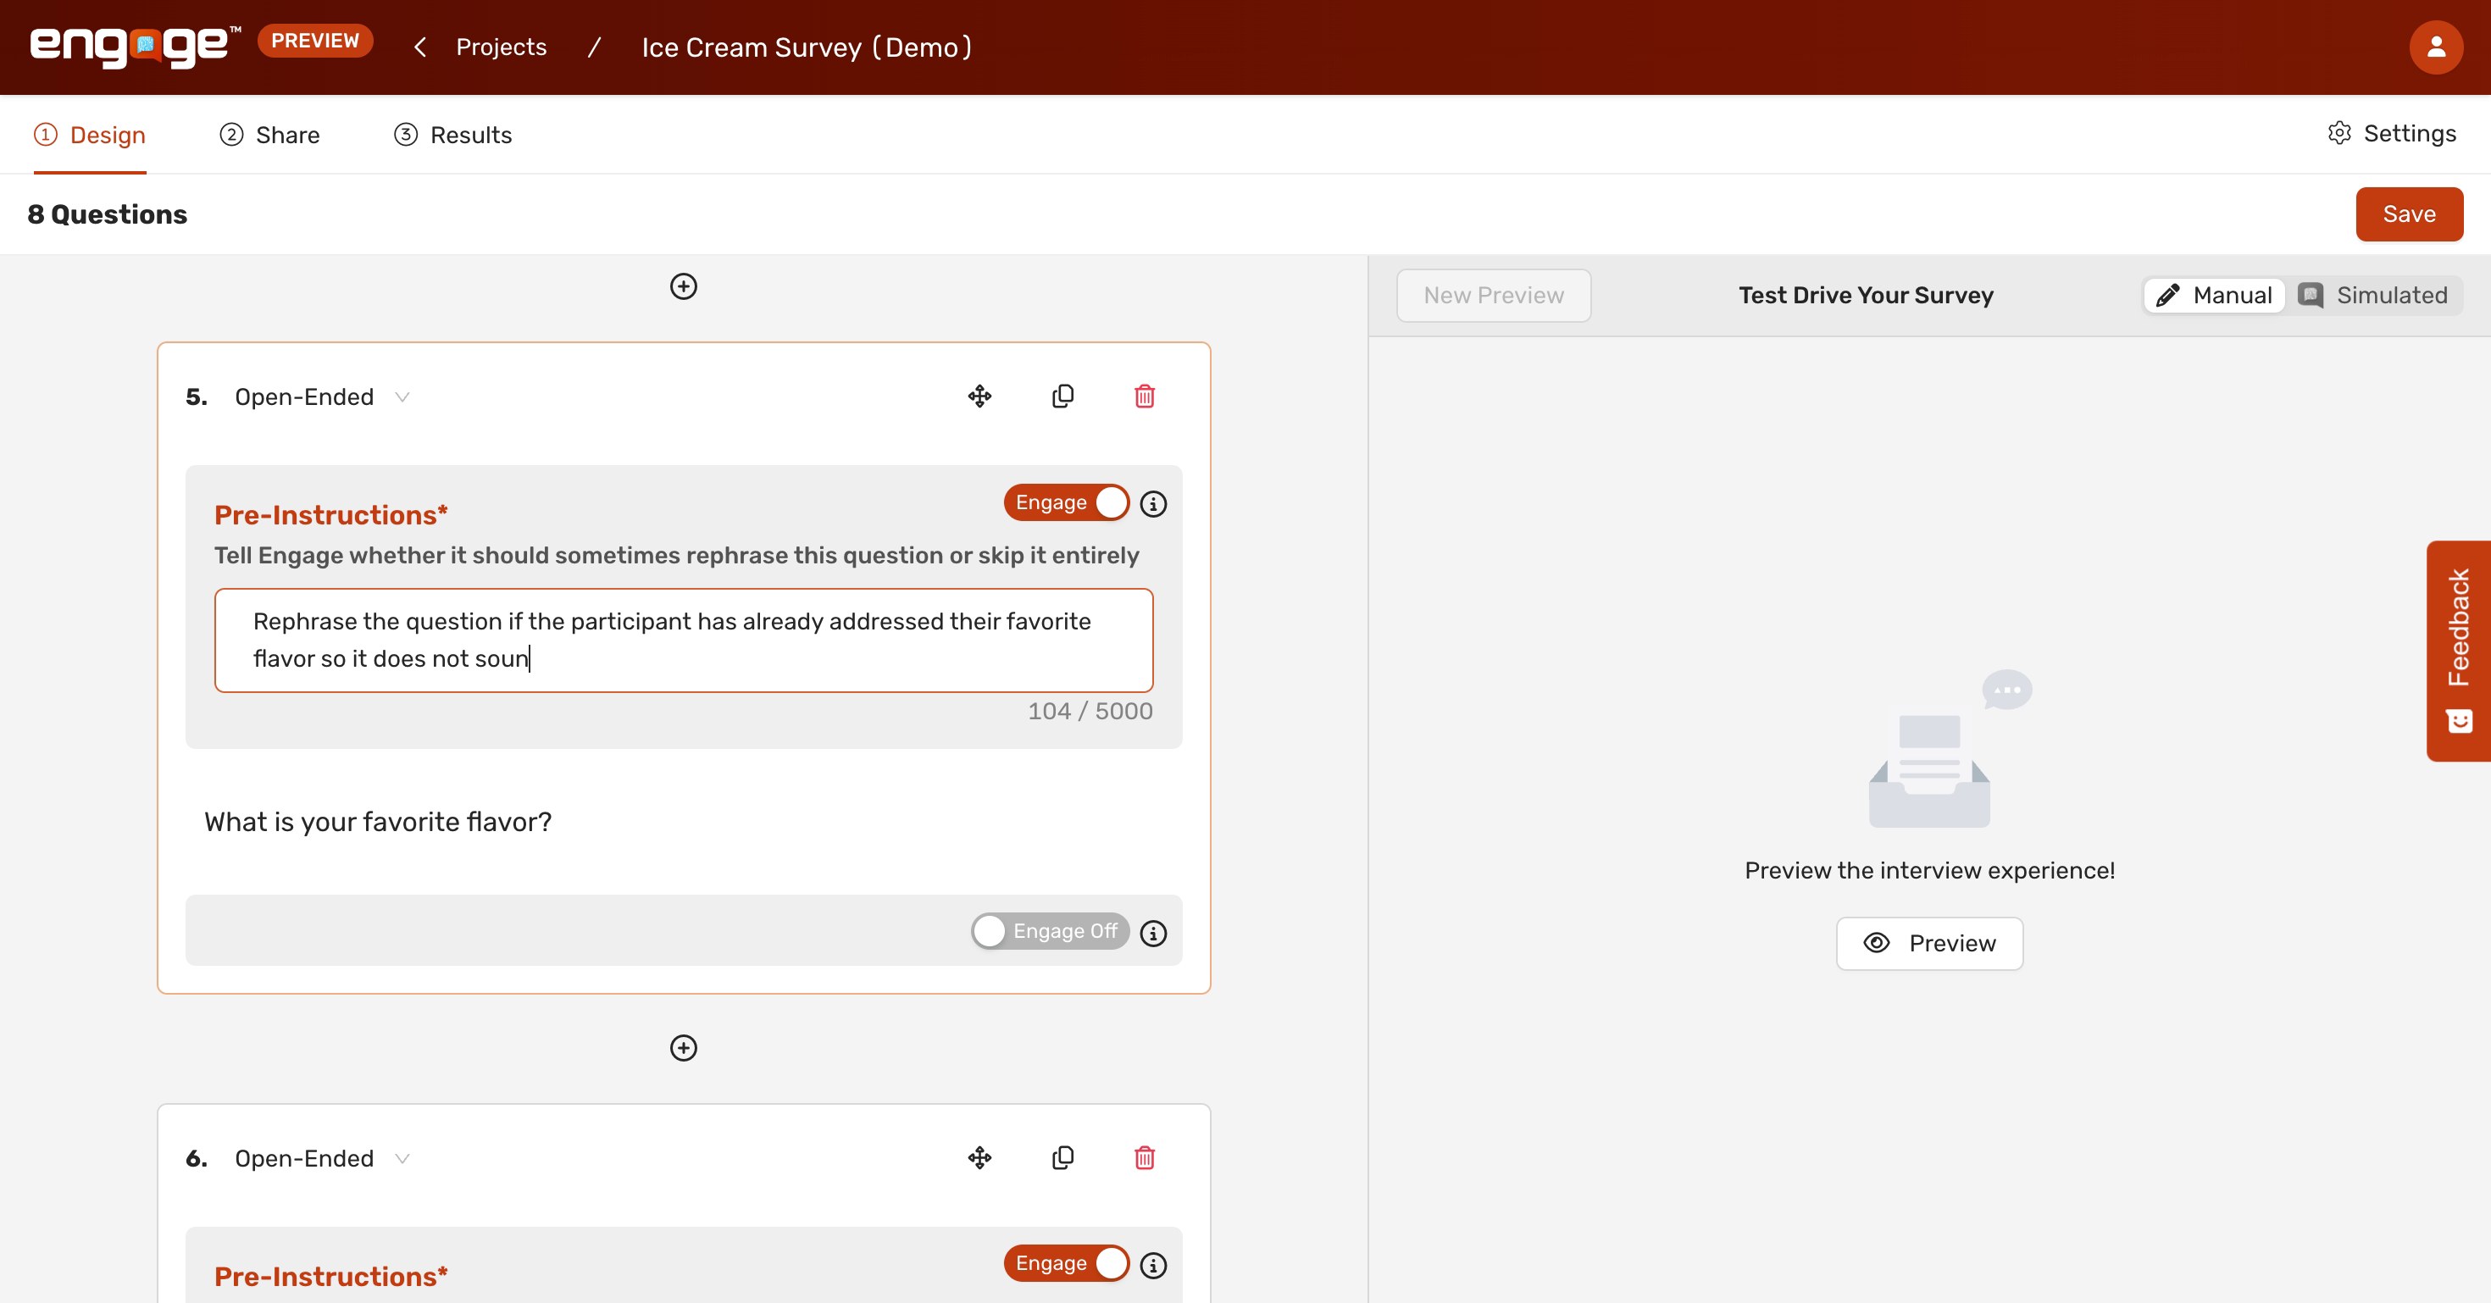The image size is (2491, 1303).
Task: Click the New Preview button
Action: click(1493, 295)
